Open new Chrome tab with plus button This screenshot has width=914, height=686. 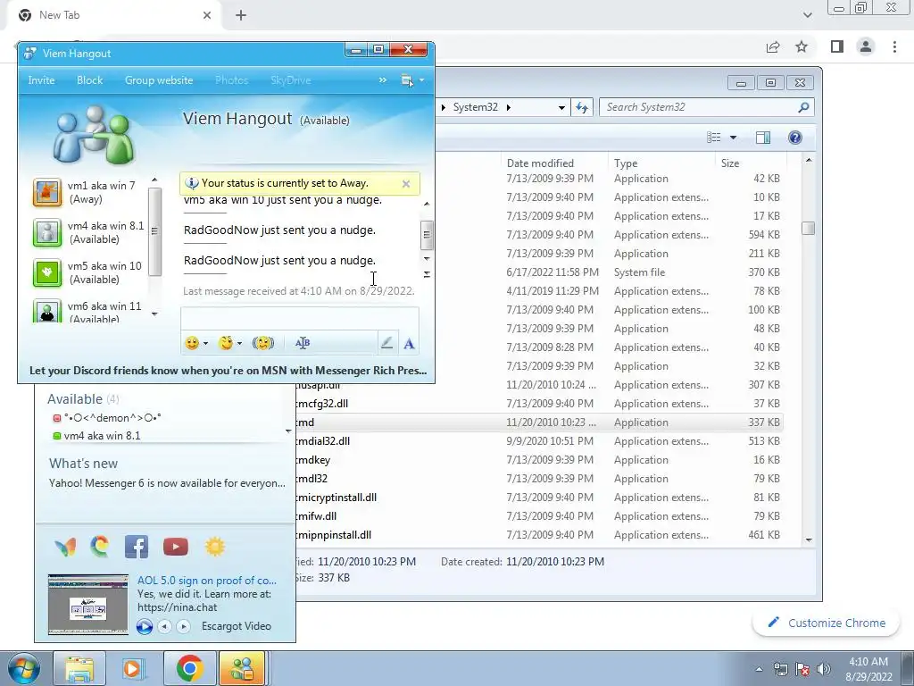click(x=241, y=15)
